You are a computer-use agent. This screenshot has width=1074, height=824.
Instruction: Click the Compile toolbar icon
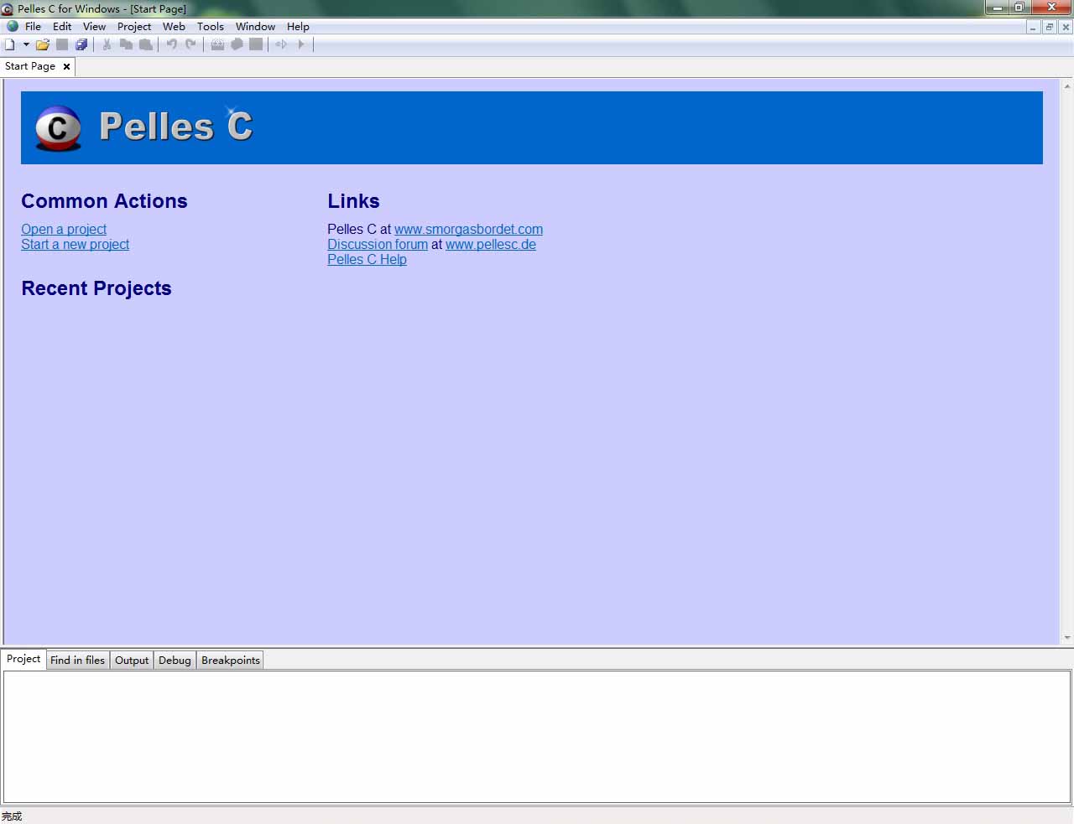(217, 44)
